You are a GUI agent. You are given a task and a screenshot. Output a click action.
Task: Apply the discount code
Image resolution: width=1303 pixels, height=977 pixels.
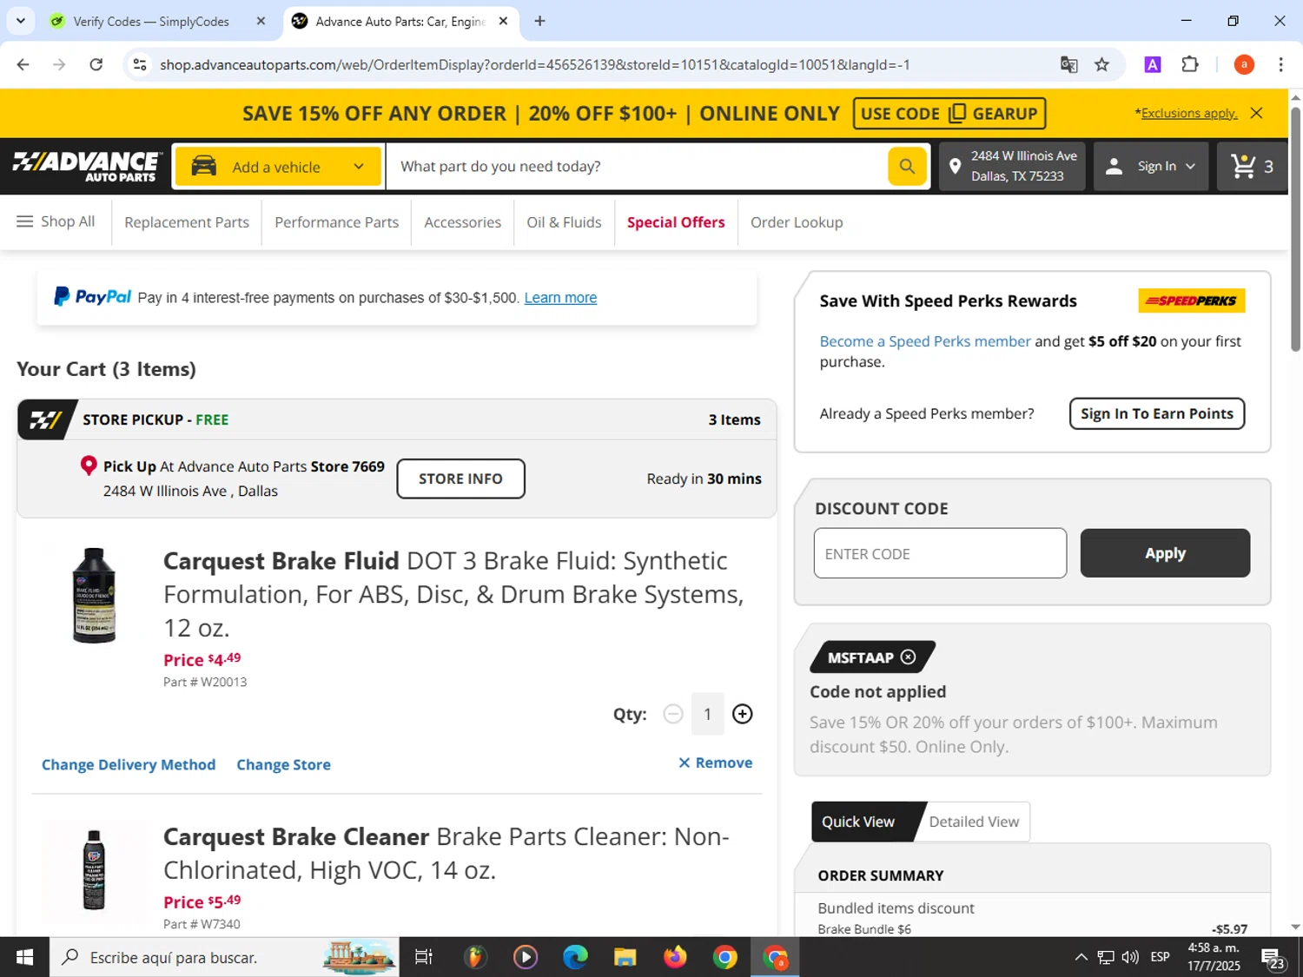click(1165, 553)
